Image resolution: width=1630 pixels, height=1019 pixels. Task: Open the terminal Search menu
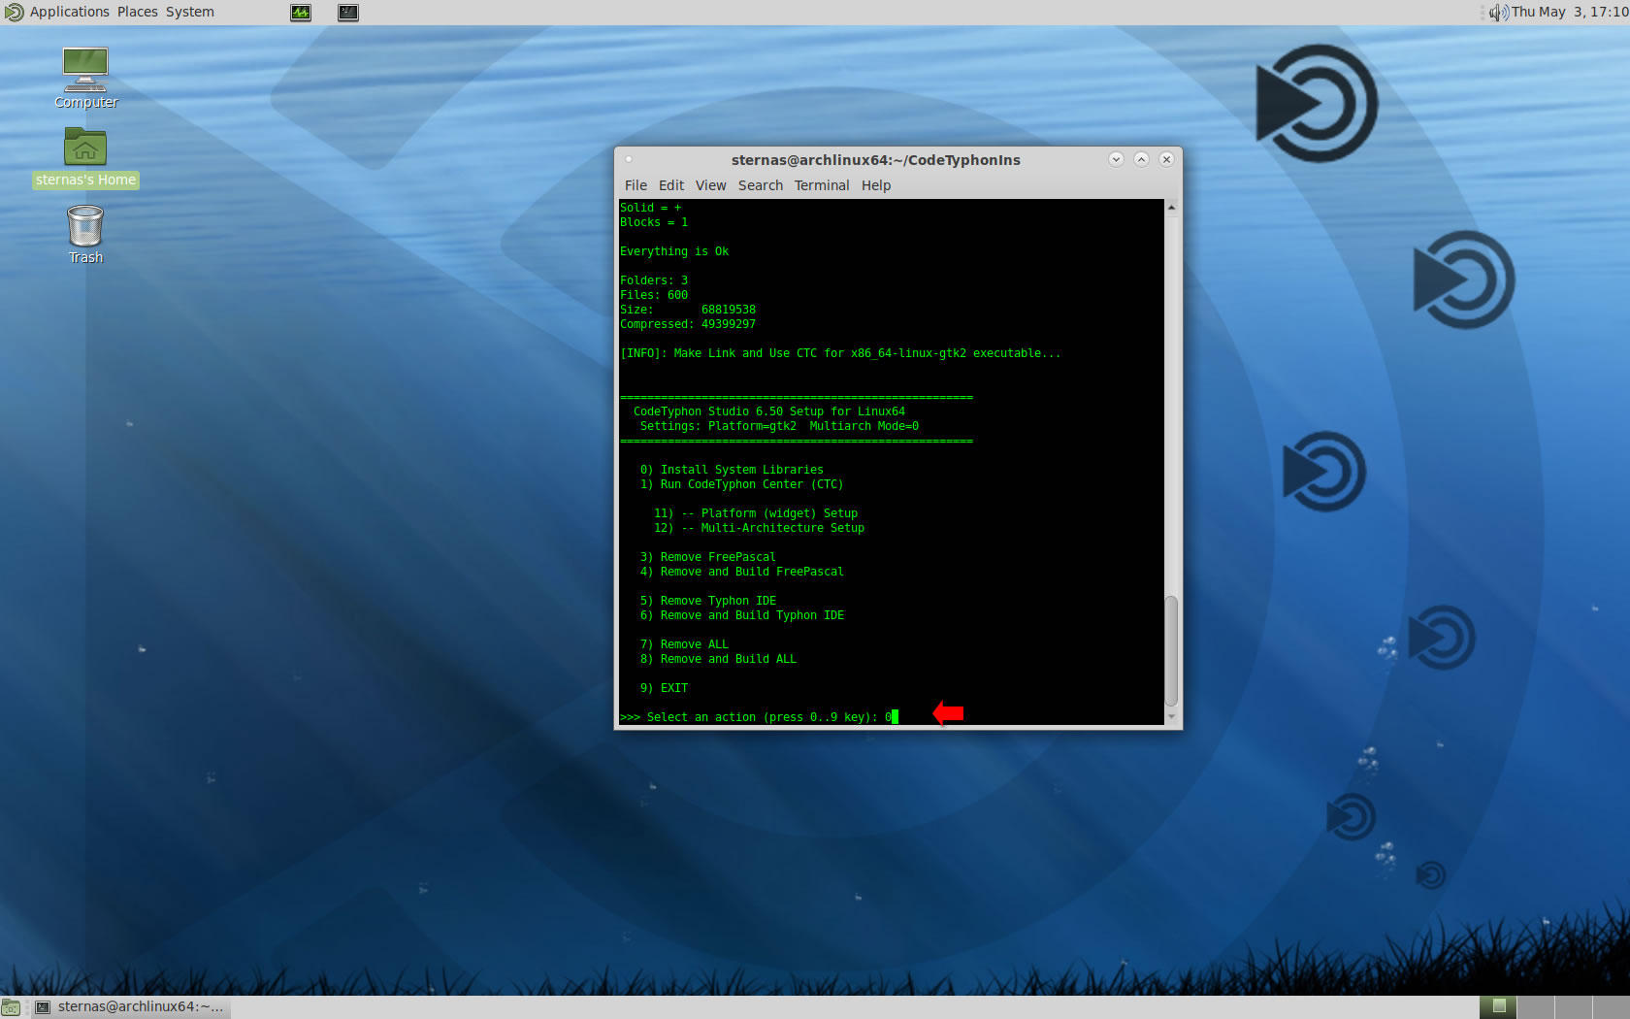[761, 185]
